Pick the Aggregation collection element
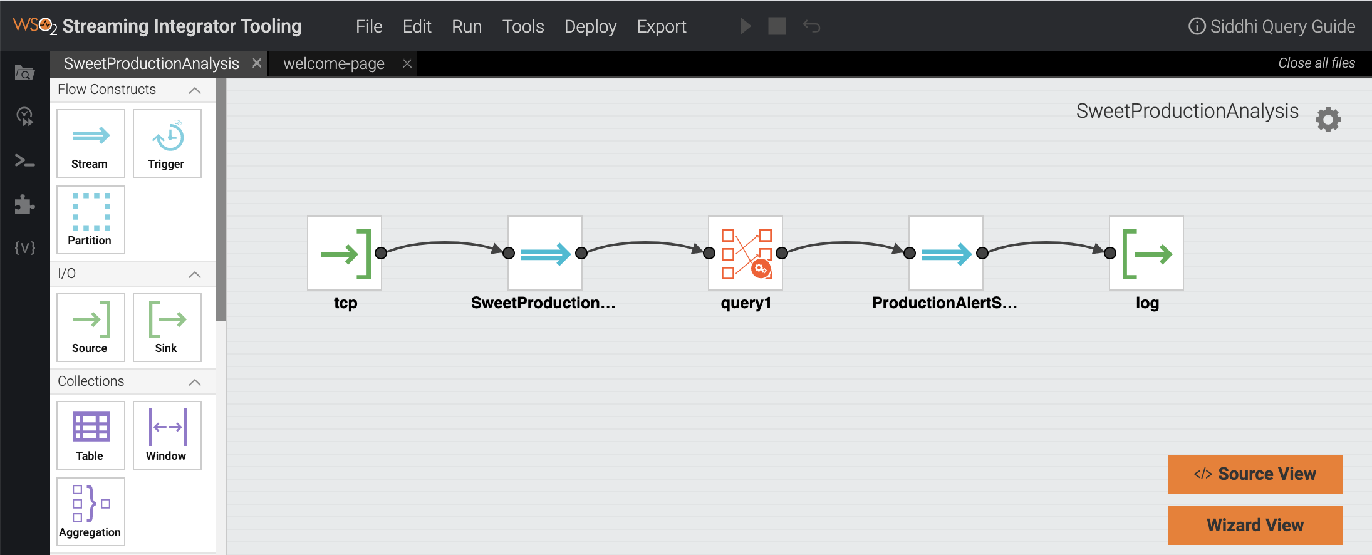Image resolution: width=1372 pixels, height=555 pixels. click(91, 512)
